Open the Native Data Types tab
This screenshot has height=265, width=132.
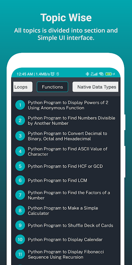(x=96, y=87)
